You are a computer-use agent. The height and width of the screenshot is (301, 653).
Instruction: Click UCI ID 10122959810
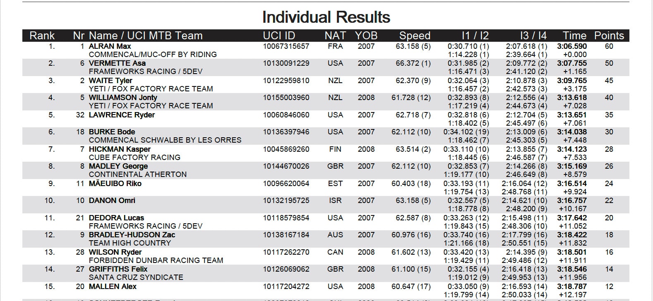coord(286,81)
